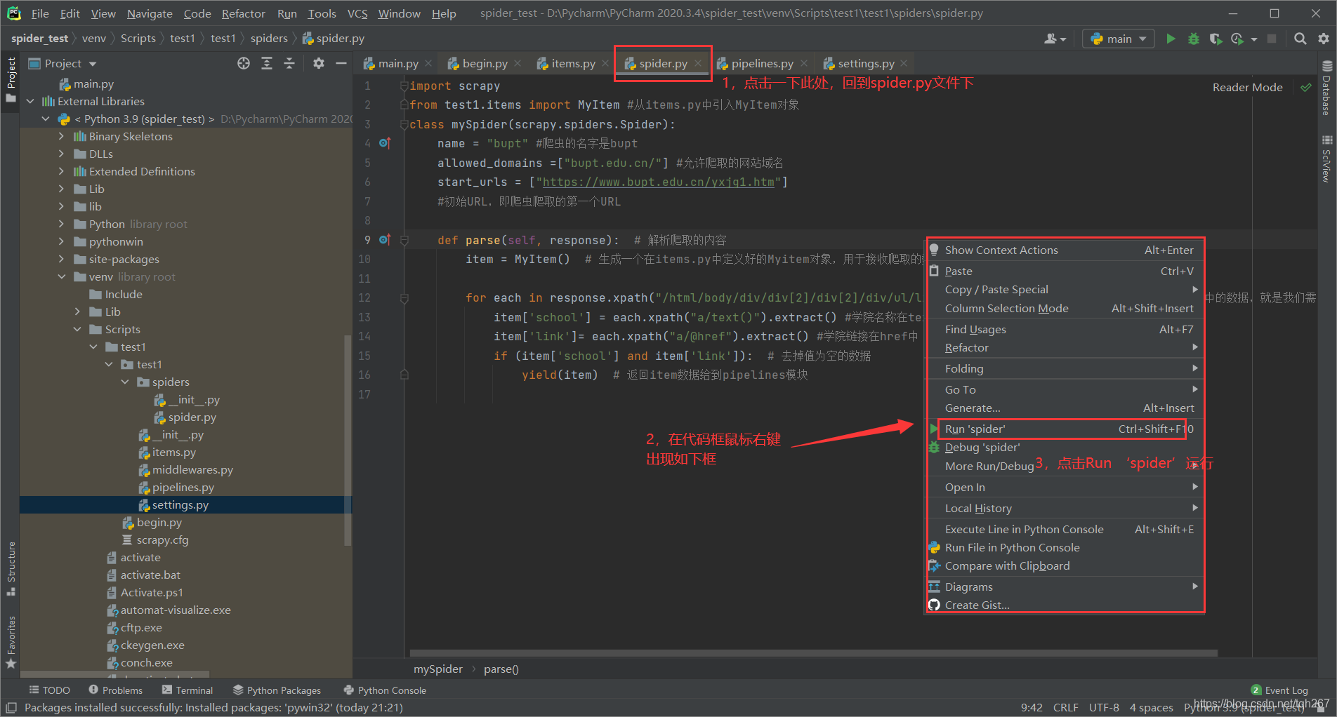Click the Stop square icon in toolbar
This screenshot has width=1337, height=717.
[x=1272, y=39]
